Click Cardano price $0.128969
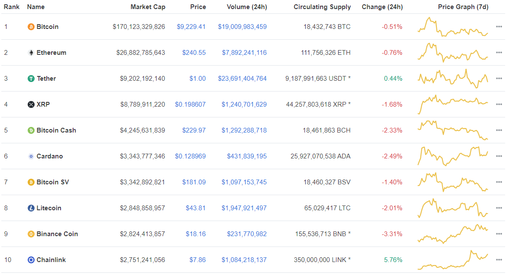 click(x=190, y=156)
